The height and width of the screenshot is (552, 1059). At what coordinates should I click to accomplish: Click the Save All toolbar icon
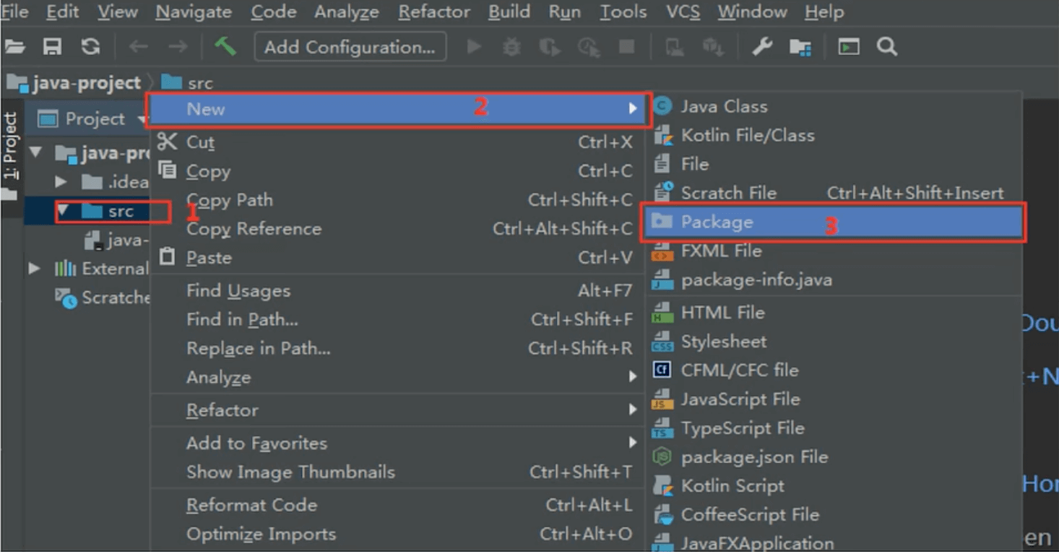pos(52,47)
